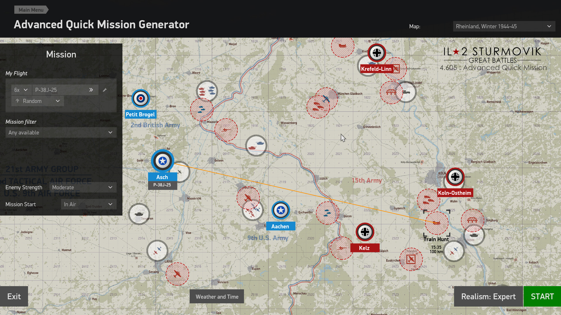Open Mission Start In Air dropdown
Screen dimensions: 561x315
(x=89, y=204)
